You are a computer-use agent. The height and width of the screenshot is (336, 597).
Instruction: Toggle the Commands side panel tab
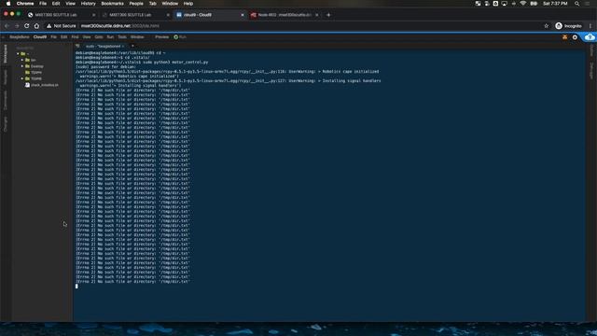coord(6,101)
